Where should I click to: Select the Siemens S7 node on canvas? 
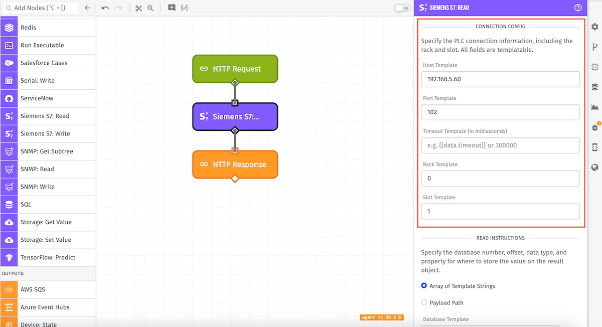pyautogui.click(x=235, y=117)
